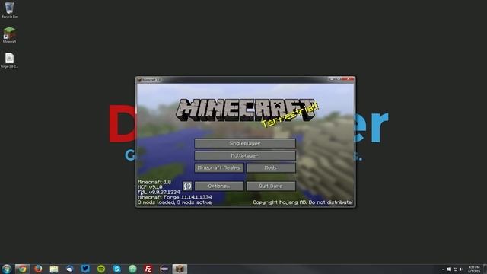This screenshot has height=274, width=487.
Task: Select the Forge file on the desktop
Action: tap(9, 60)
